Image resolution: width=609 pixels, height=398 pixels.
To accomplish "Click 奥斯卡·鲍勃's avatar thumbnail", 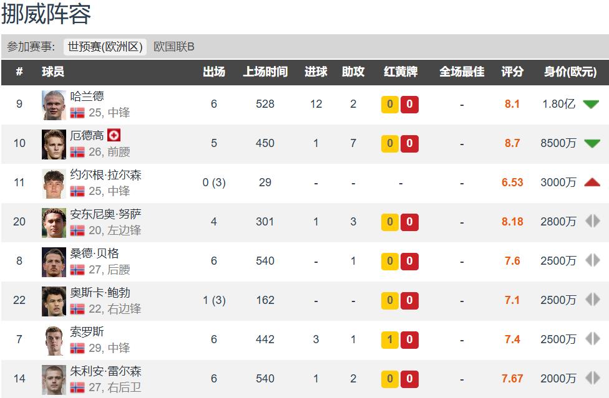I will tap(54, 301).
